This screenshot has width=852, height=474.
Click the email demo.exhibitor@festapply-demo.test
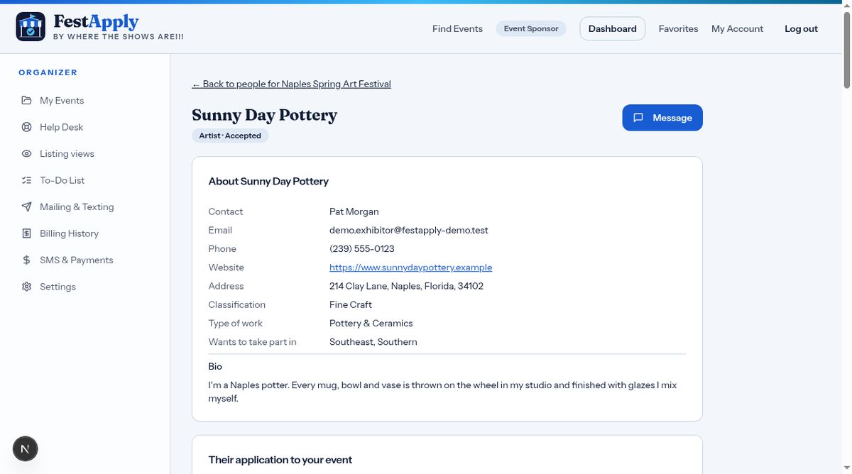click(x=409, y=230)
